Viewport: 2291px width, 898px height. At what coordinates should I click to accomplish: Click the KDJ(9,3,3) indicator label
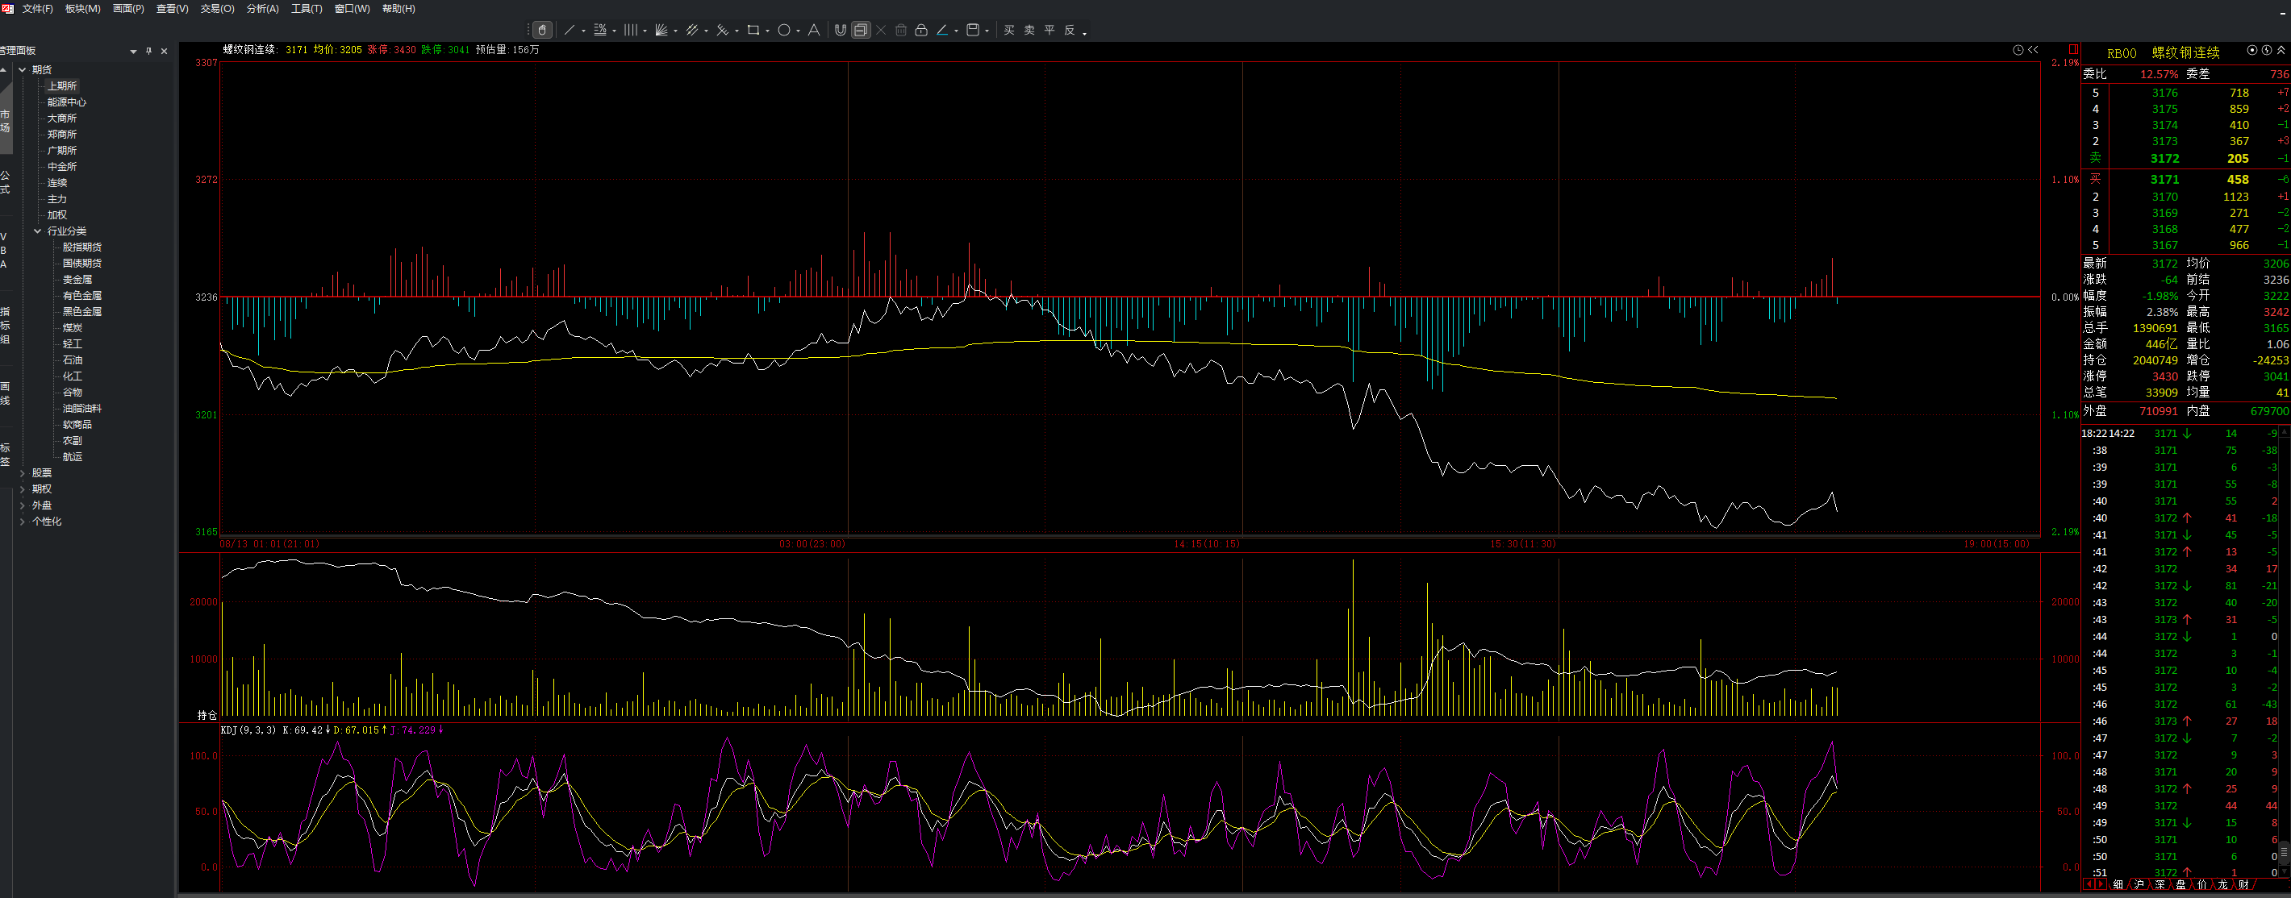click(x=248, y=731)
